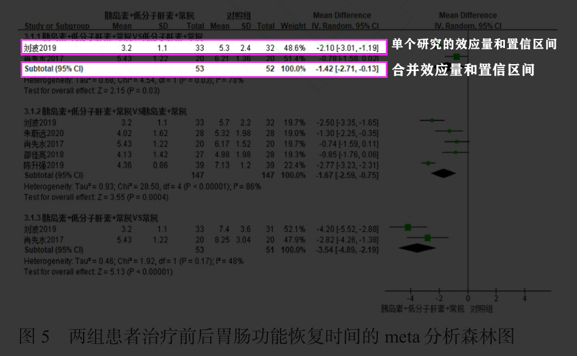Click the green square marker for -4.20 row
577x356 pixels.
pos(408,227)
